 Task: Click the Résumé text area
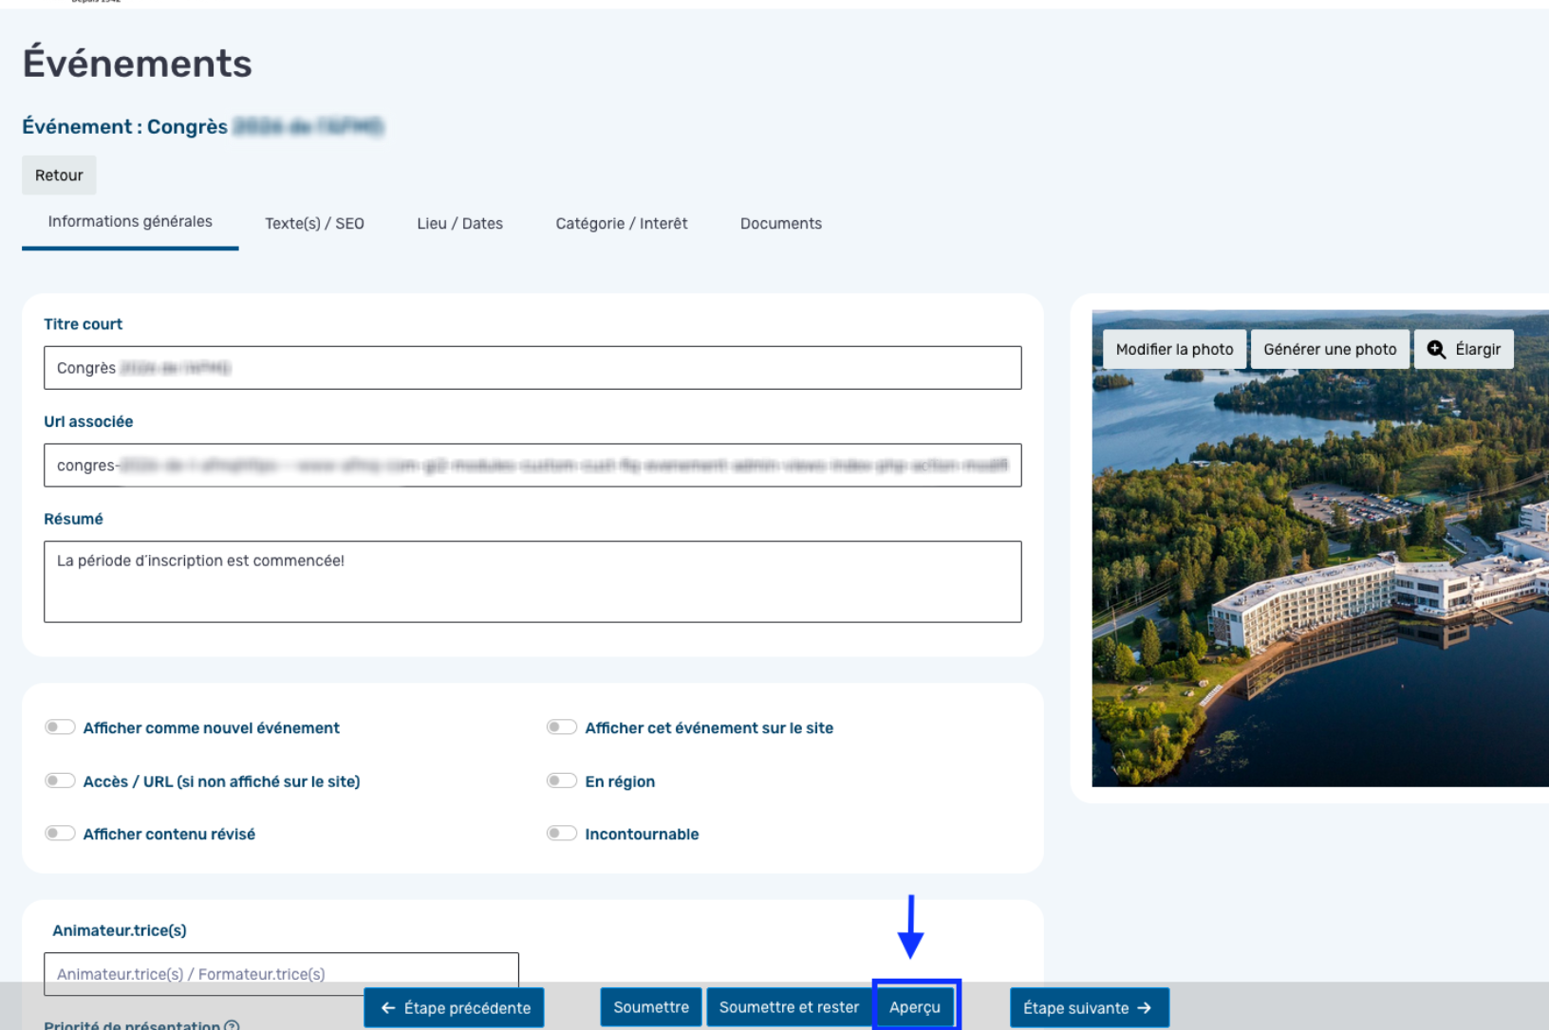pos(532,581)
